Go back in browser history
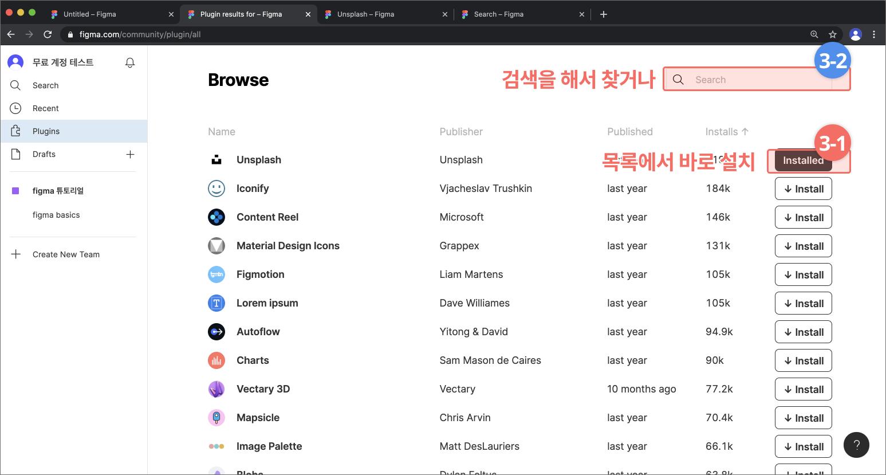This screenshot has width=886, height=475. (11, 34)
